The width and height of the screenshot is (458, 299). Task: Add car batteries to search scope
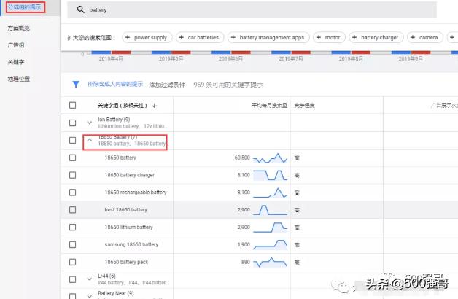click(200, 37)
